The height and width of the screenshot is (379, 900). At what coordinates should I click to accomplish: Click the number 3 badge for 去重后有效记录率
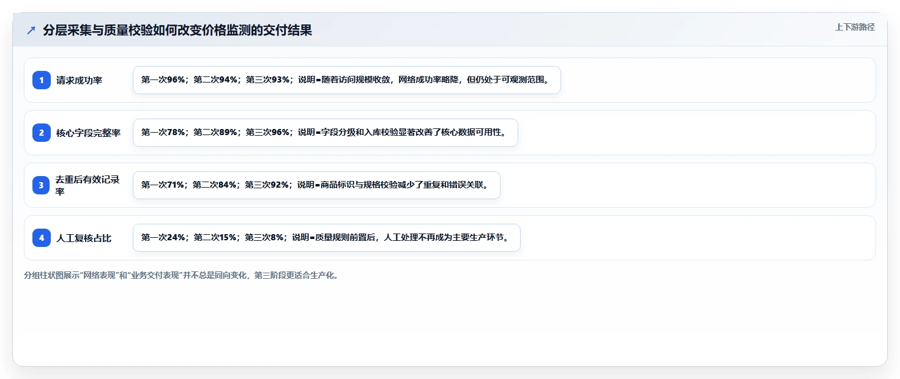42,185
